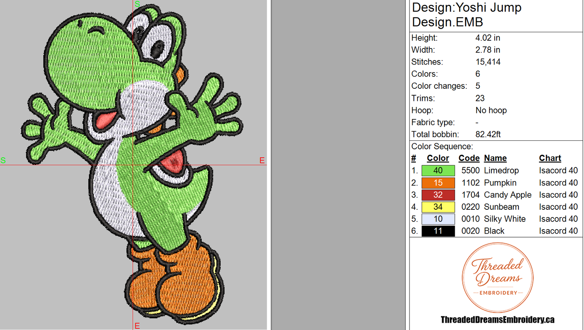Click the Color changes value 5

[478, 86]
